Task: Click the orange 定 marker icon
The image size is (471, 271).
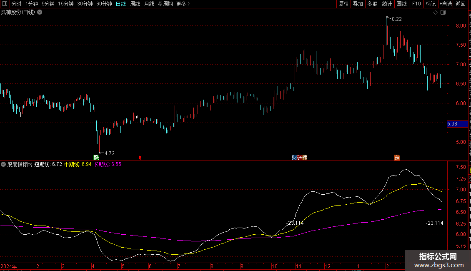Action: click(x=397, y=157)
